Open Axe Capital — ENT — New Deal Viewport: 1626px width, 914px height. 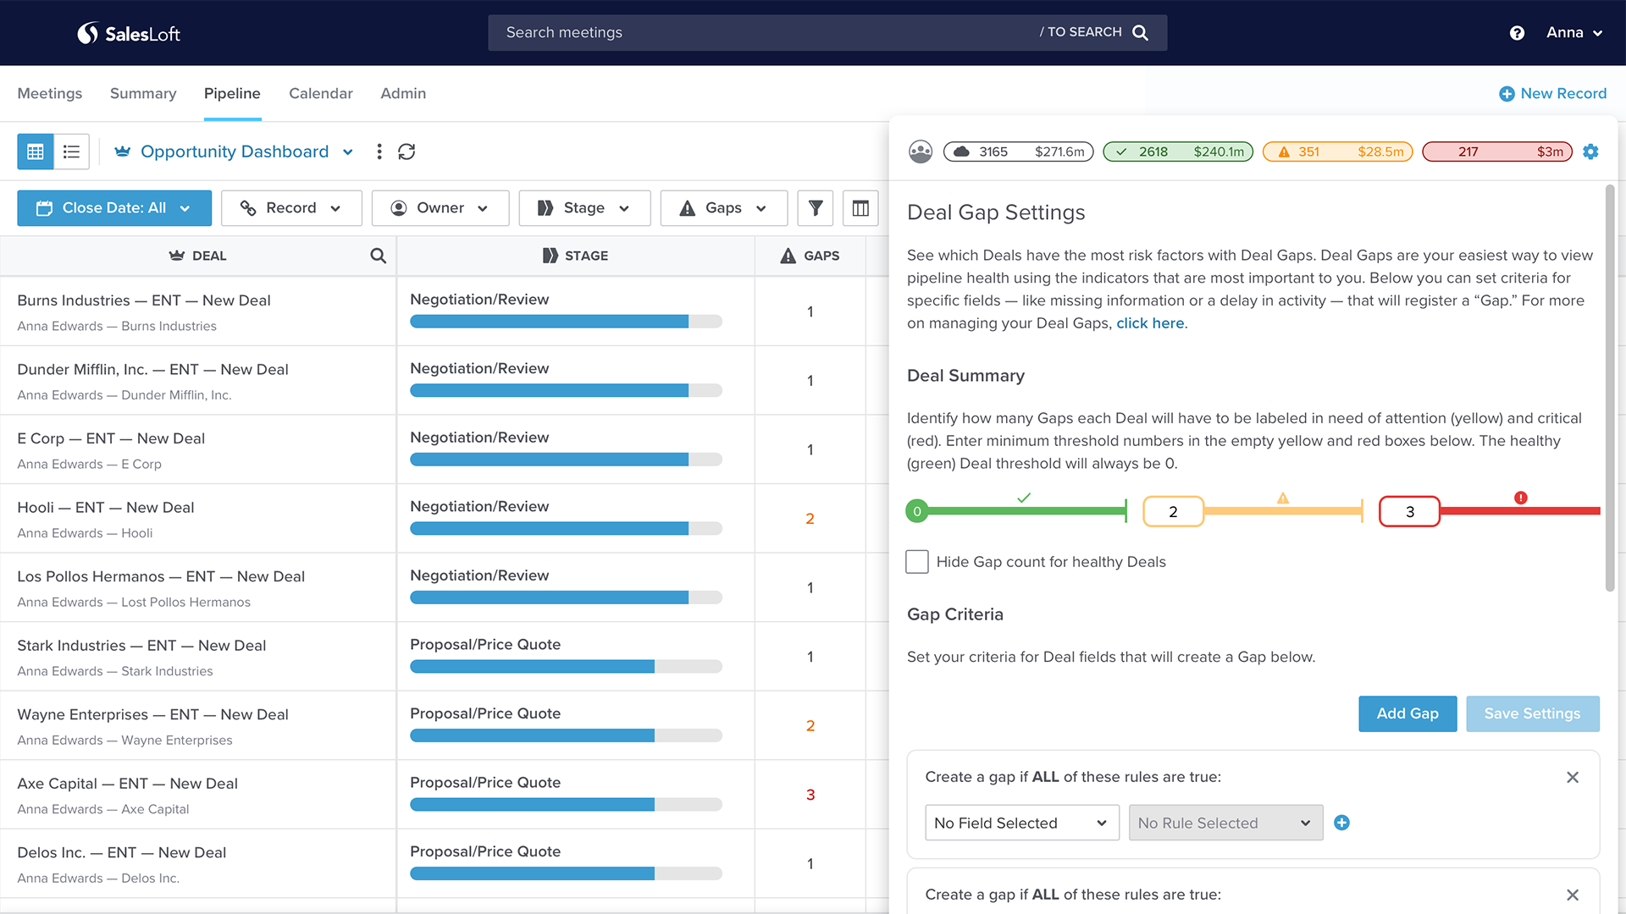pyautogui.click(x=127, y=784)
